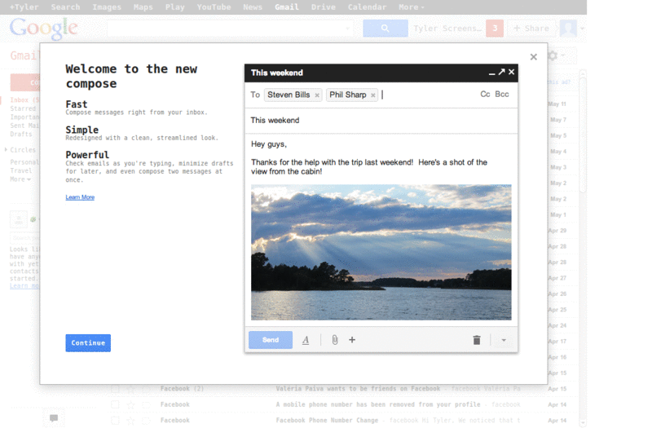Open YouTube in the Google top bar
The image size is (652, 428).
214,7
